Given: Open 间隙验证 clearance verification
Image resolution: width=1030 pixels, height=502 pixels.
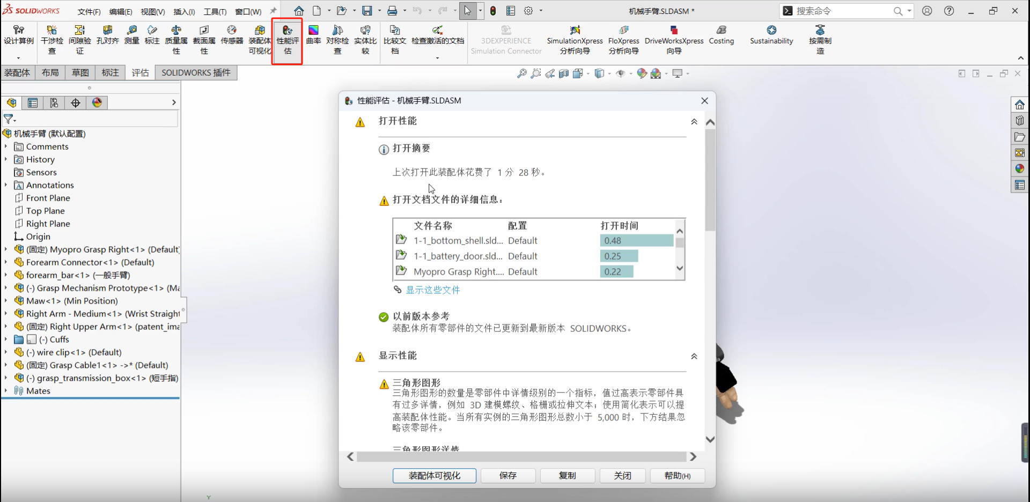Looking at the screenshot, I should [80, 40].
